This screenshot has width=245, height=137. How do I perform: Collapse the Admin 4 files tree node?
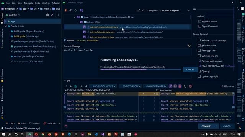click(78, 22)
